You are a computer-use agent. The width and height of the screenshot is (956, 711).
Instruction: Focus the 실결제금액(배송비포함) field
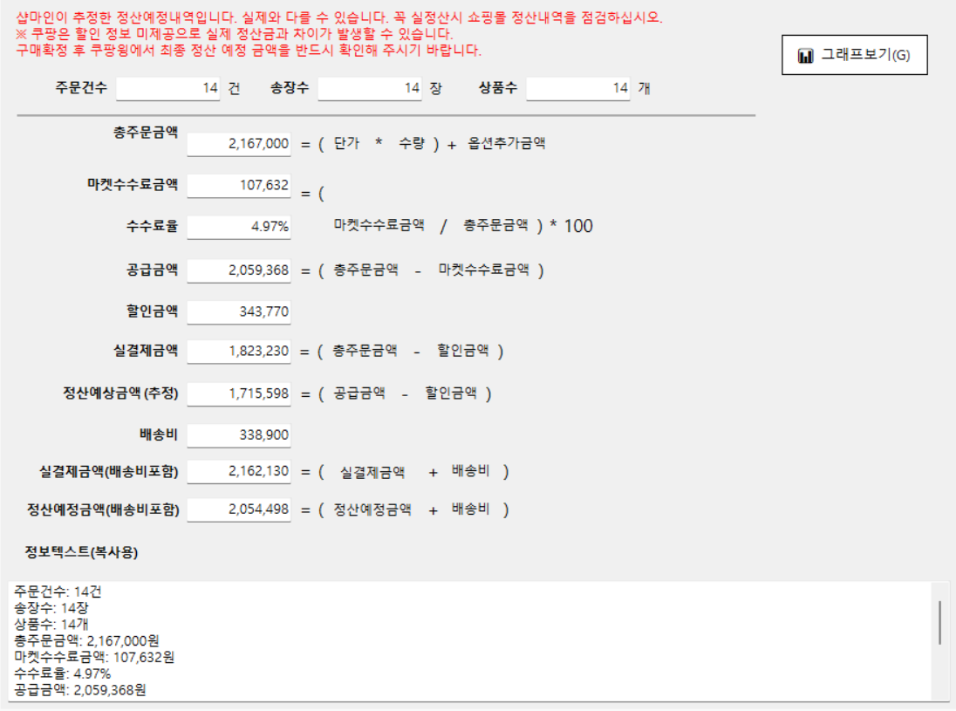pyautogui.click(x=239, y=472)
